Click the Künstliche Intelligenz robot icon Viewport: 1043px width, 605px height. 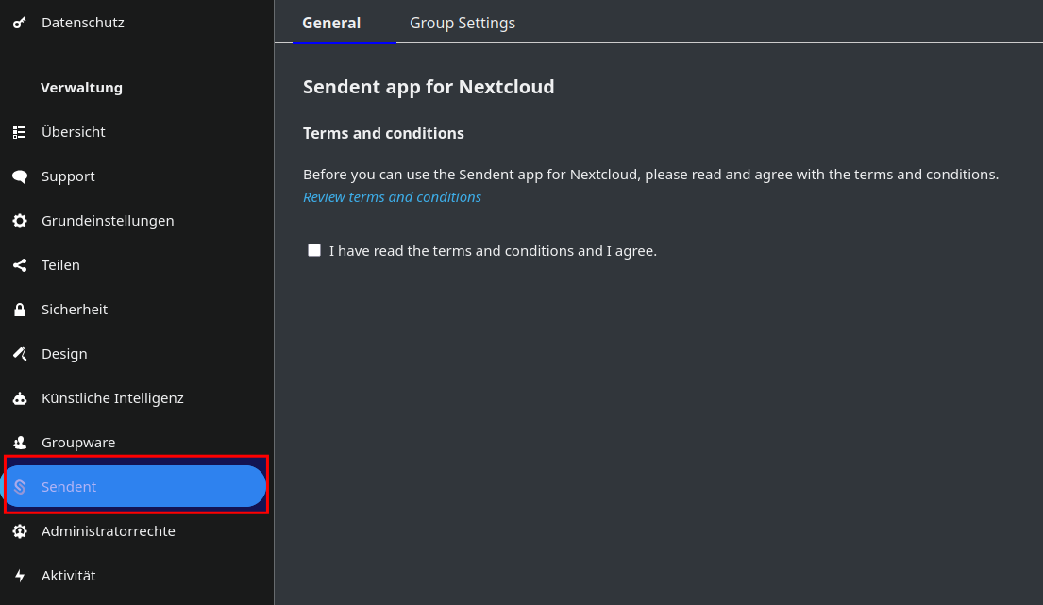click(20, 398)
